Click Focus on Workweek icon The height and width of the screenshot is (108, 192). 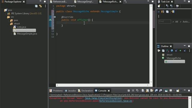(177, 6)
